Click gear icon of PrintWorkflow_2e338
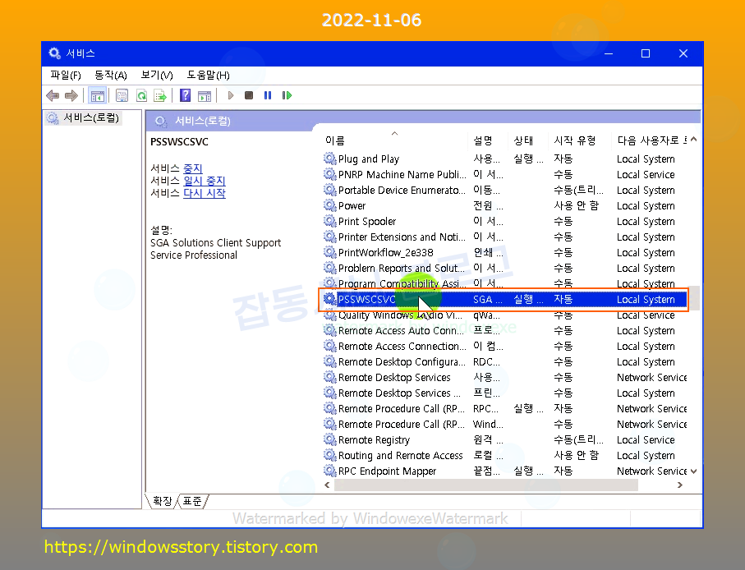 [x=329, y=252]
